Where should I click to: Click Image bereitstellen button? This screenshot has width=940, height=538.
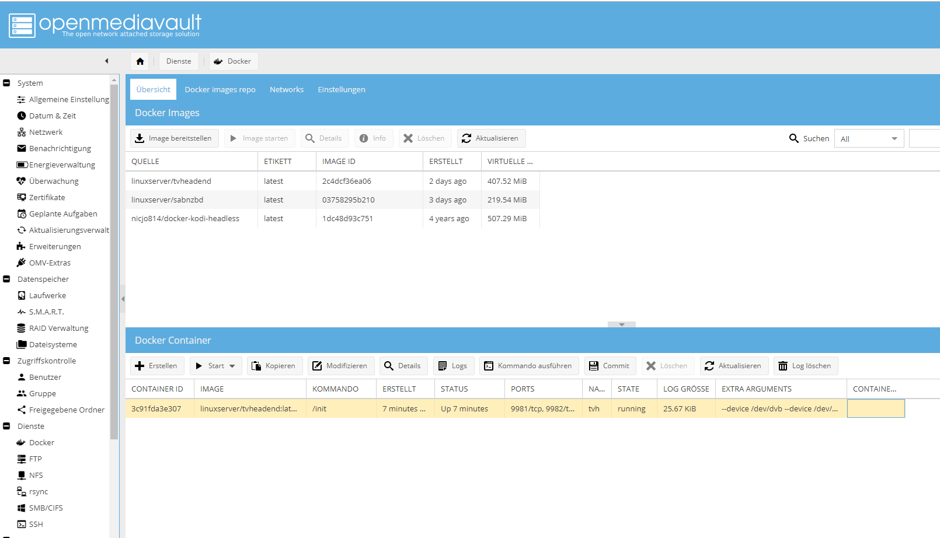pos(175,138)
